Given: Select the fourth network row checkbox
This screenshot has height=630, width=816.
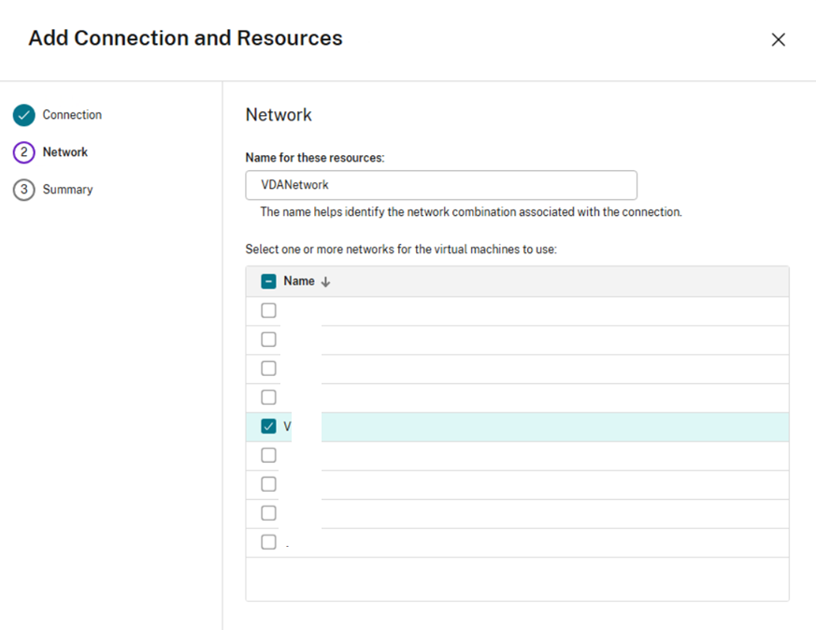Looking at the screenshot, I should 268,397.
